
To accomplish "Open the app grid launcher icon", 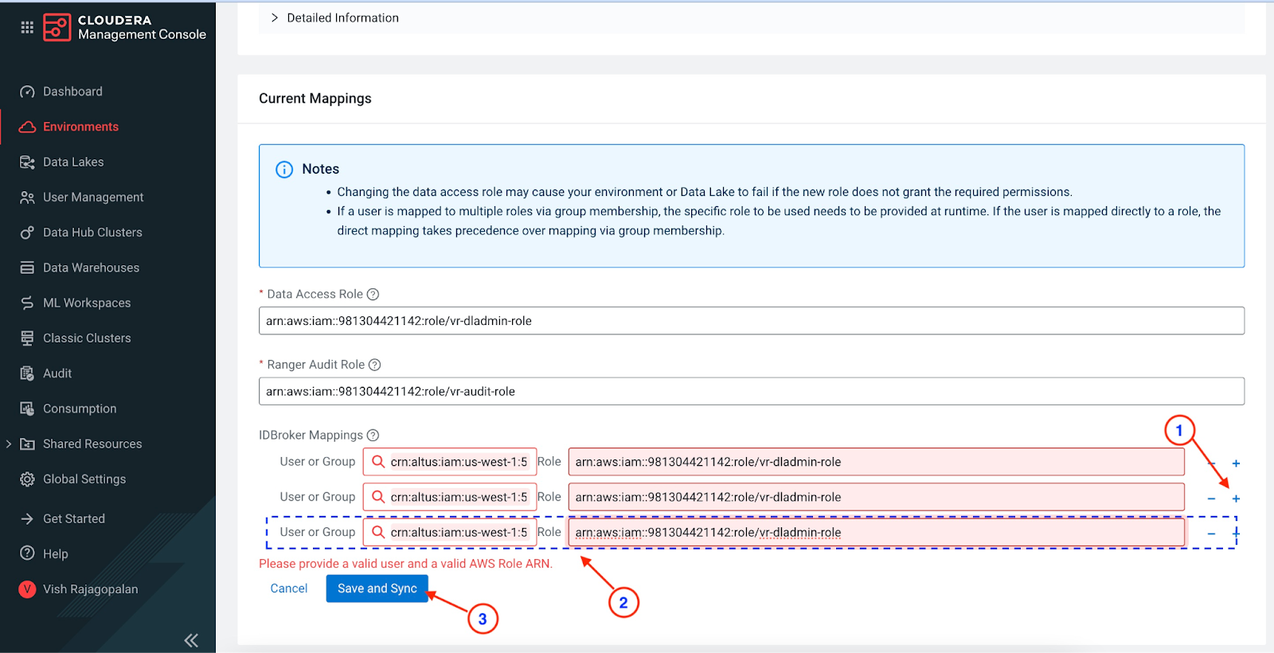I will coord(27,27).
